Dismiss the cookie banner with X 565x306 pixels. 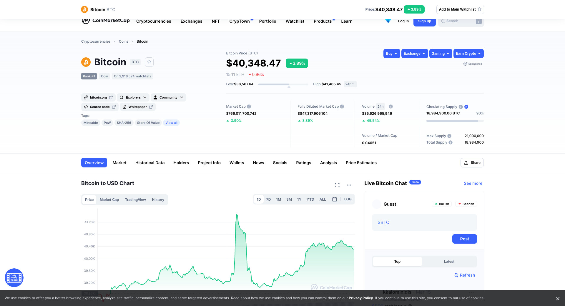click(558, 298)
